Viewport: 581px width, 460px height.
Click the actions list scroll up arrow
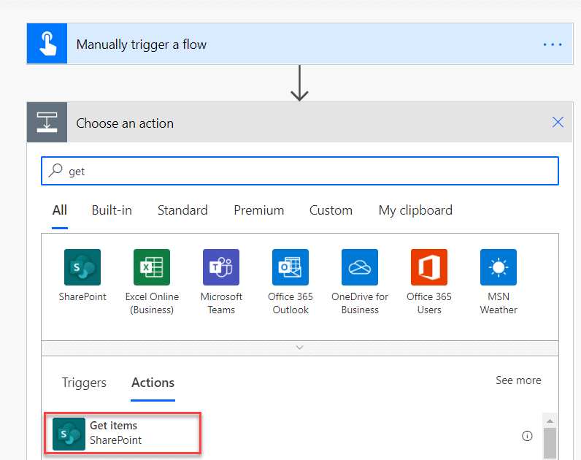(550, 421)
